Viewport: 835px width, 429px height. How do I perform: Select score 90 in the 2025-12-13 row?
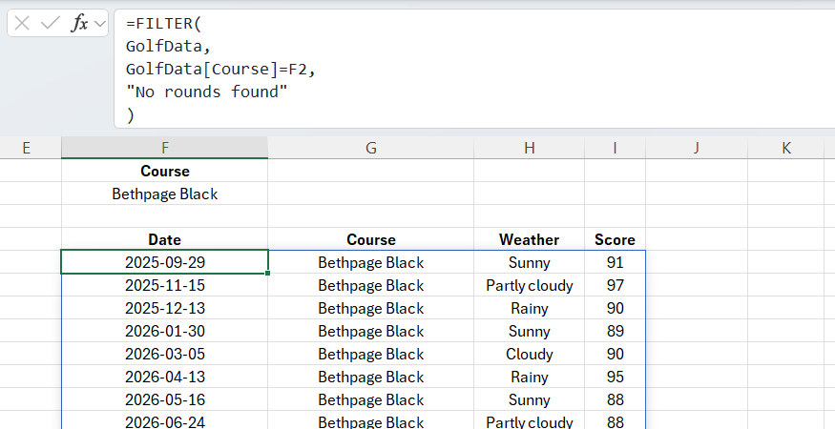click(616, 308)
